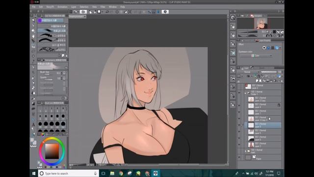The width and height of the screenshot is (314, 177).
Task: Open the File menu
Action: click(34, 7)
